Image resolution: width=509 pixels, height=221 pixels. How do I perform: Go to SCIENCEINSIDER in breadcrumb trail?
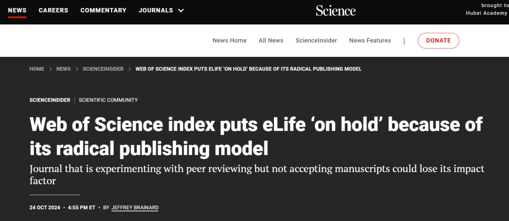click(103, 69)
